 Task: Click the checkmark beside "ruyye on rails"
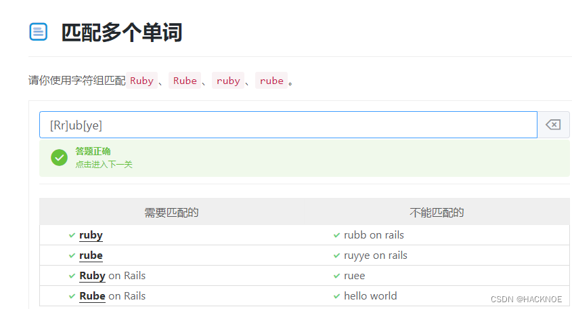(336, 255)
